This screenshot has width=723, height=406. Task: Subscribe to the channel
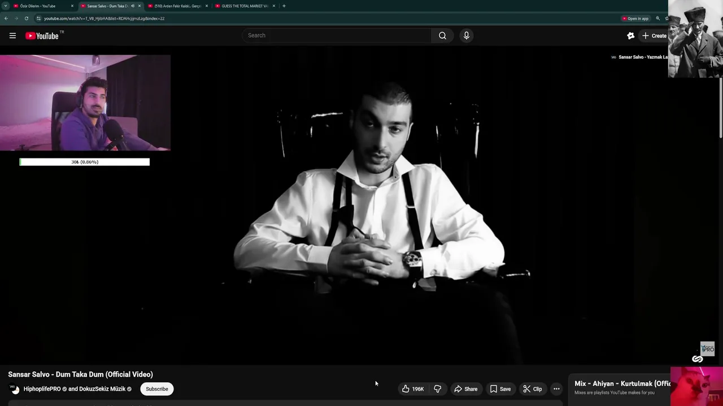pos(157,389)
